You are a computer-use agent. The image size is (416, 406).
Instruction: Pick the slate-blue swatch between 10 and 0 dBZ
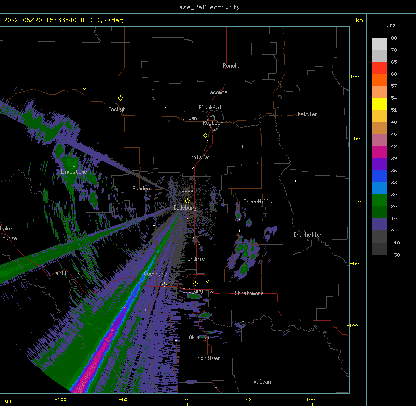[x=379, y=225]
